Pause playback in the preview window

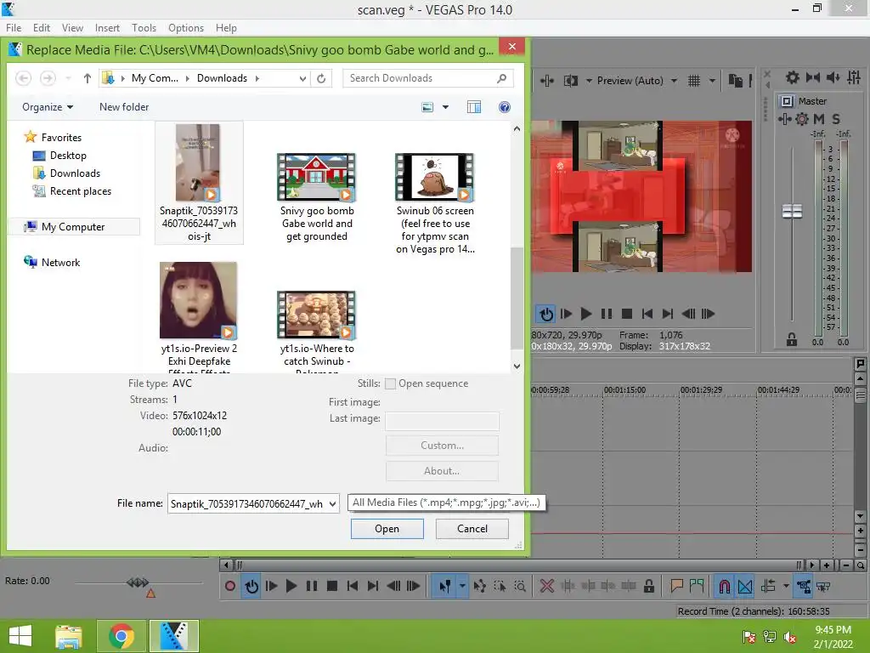607,314
